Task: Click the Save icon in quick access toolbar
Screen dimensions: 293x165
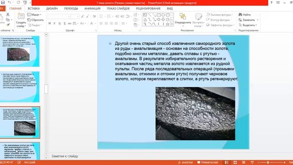Action: tap(3, 3)
